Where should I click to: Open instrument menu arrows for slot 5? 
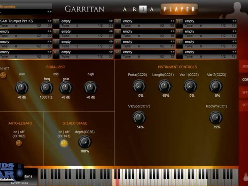point(111,21)
